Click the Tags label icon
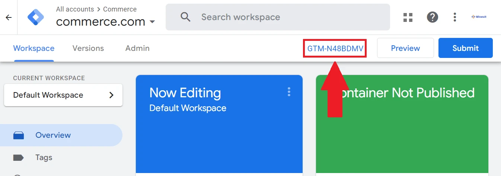Image resolution: width=501 pixels, height=176 pixels. [x=19, y=157]
